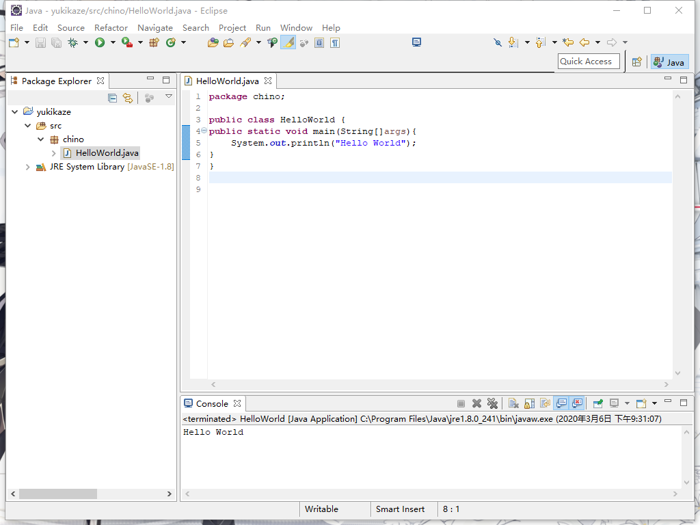Open the Run button dropdown arrow
The image size is (700, 525).
tap(113, 42)
